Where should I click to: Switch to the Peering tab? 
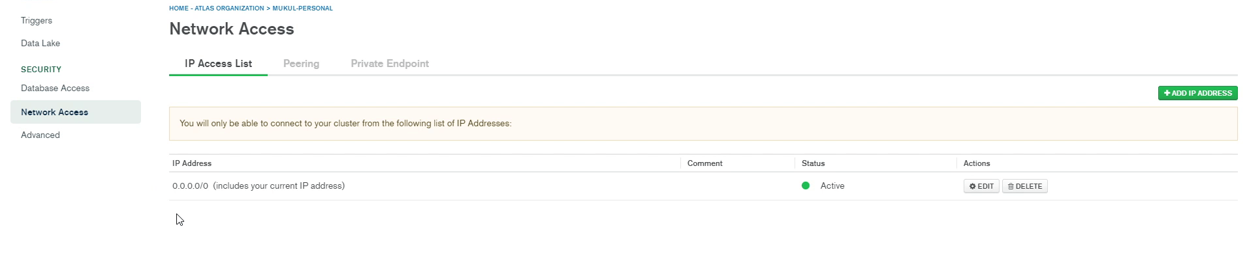coord(301,64)
